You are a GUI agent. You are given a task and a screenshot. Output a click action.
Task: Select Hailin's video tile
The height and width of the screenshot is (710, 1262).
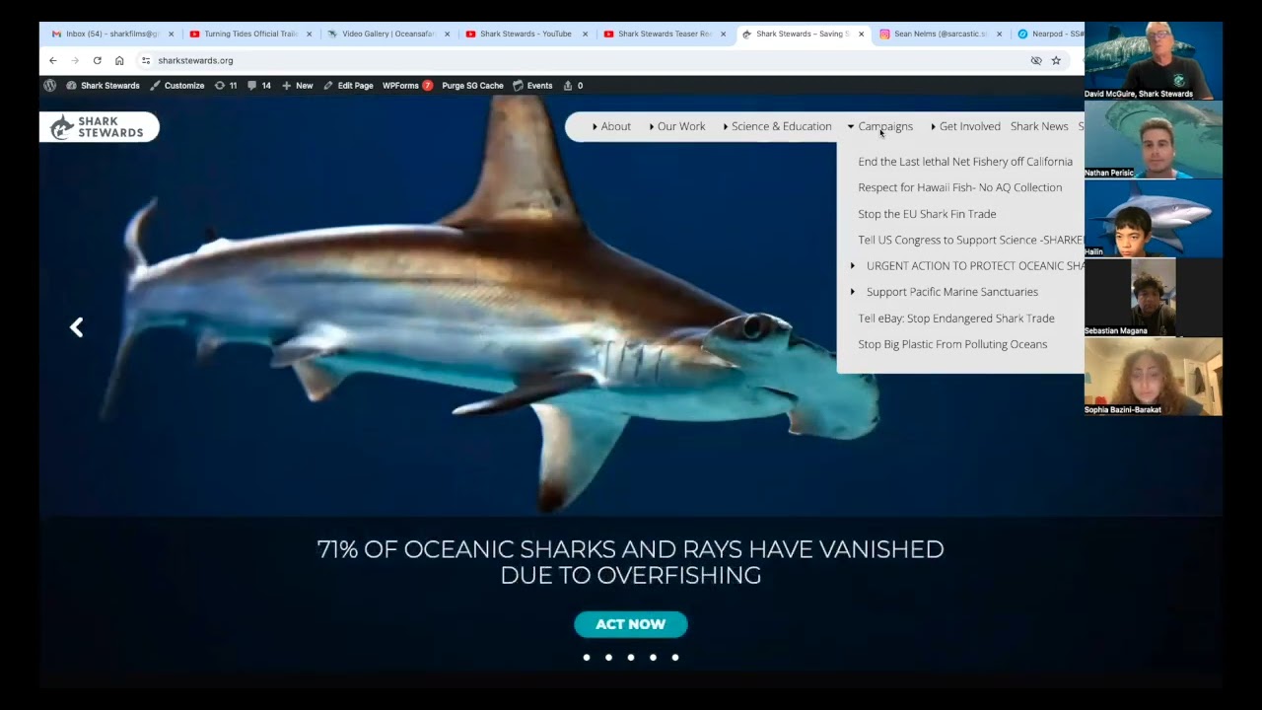coord(1154,218)
